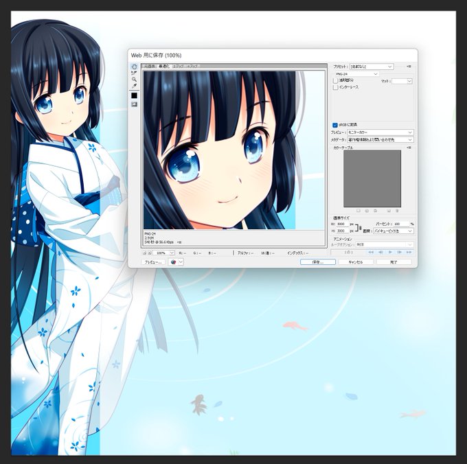Open the プレビュー monitor color dropdown

380,132
